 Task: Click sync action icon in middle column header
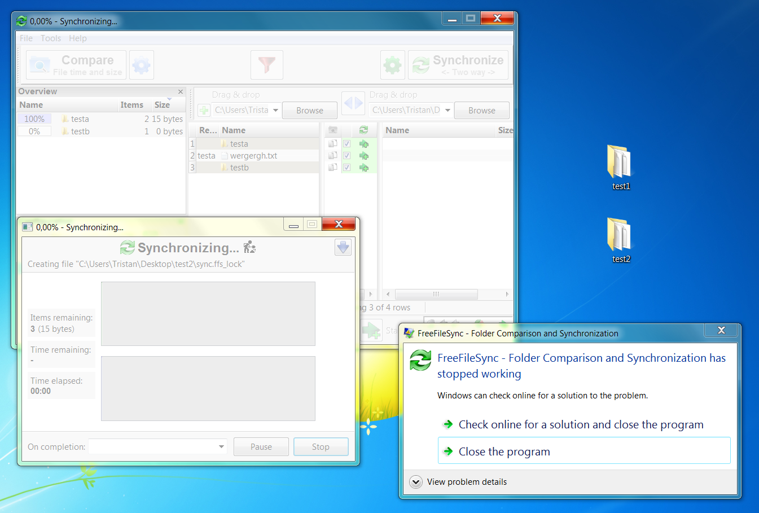(x=363, y=130)
